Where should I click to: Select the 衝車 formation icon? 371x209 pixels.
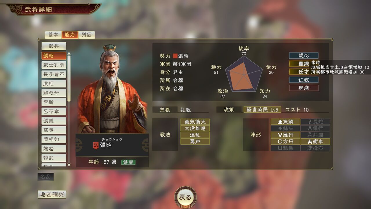pyautogui.click(x=315, y=142)
